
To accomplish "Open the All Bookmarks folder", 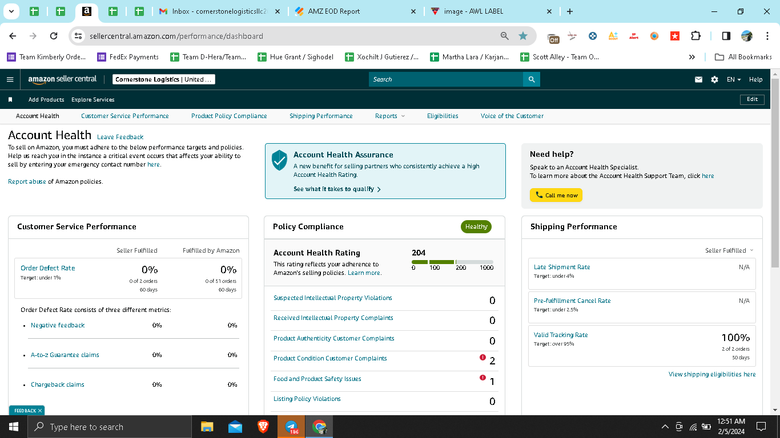I will (743, 57).
